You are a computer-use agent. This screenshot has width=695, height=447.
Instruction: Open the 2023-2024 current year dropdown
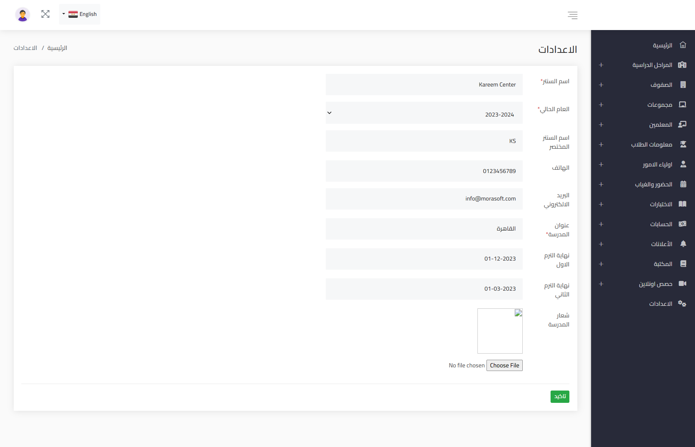[424, 113]
